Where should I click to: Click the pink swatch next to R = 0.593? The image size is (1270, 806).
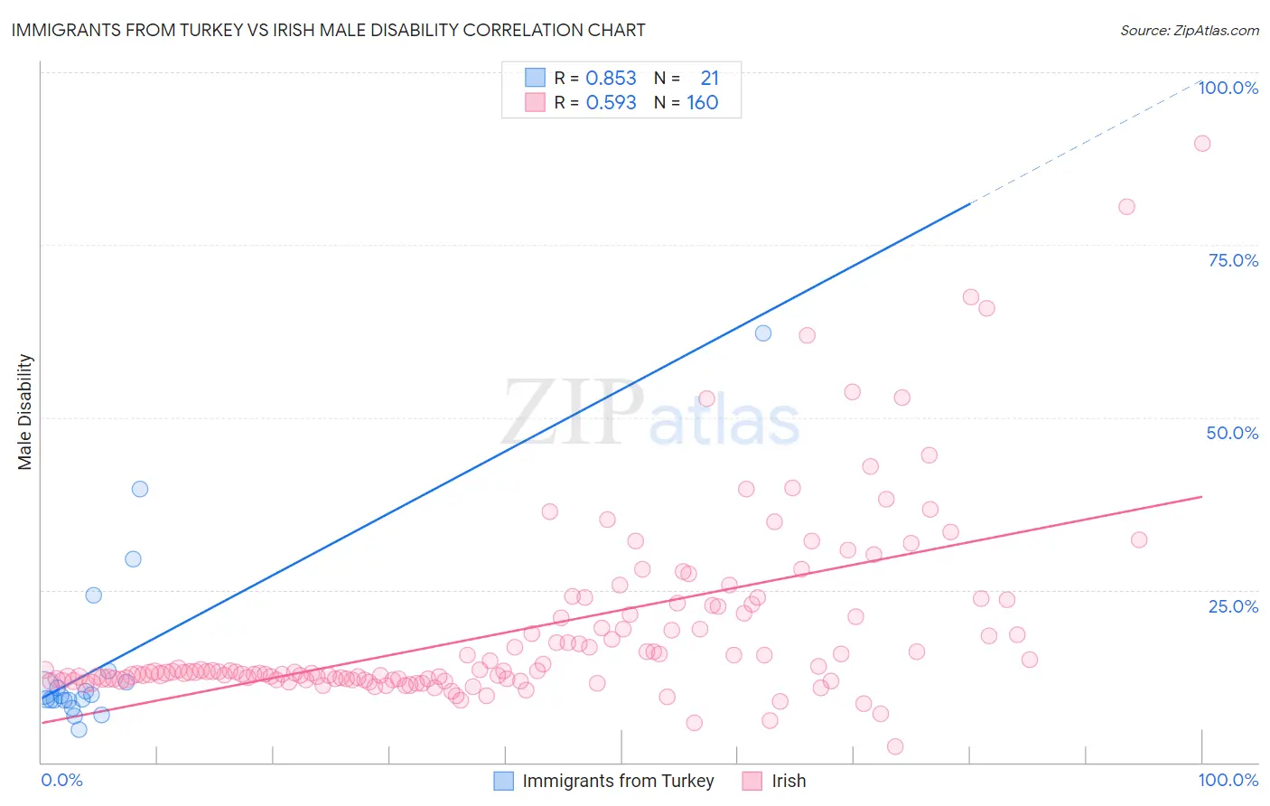pos(535,102)
